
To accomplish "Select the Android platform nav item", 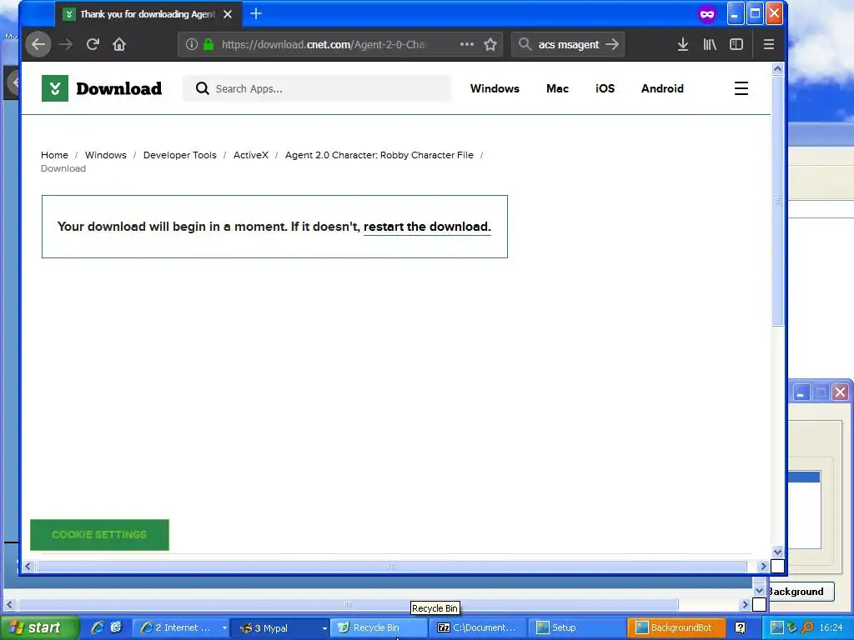I will (661, 88).
